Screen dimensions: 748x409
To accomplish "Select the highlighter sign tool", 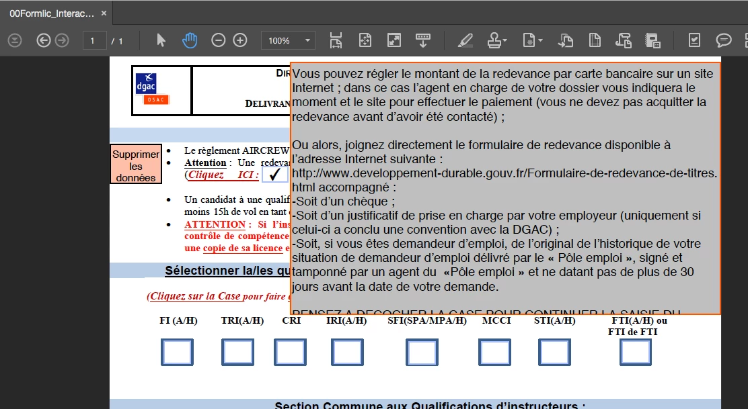I will 465,40.
